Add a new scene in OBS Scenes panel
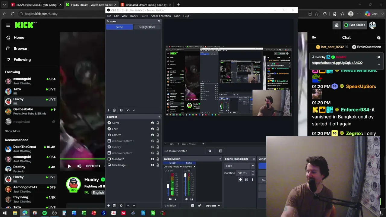386x217 pixels. point(109,110)
